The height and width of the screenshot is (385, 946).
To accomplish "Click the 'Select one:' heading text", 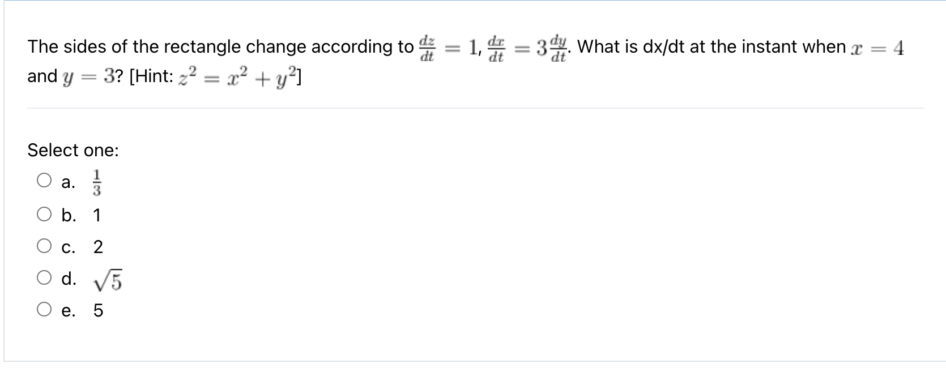I will click(x=73, y=150).
